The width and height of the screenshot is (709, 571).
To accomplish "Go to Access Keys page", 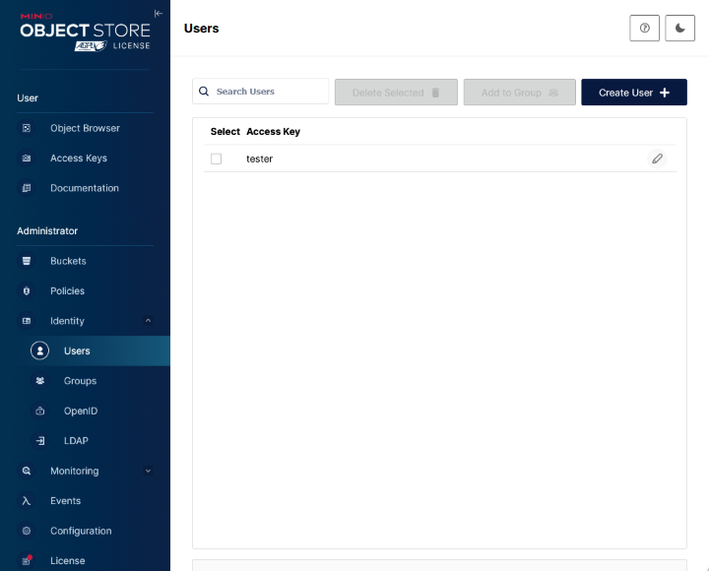I will pyautogui.click(x=79, y=159).
